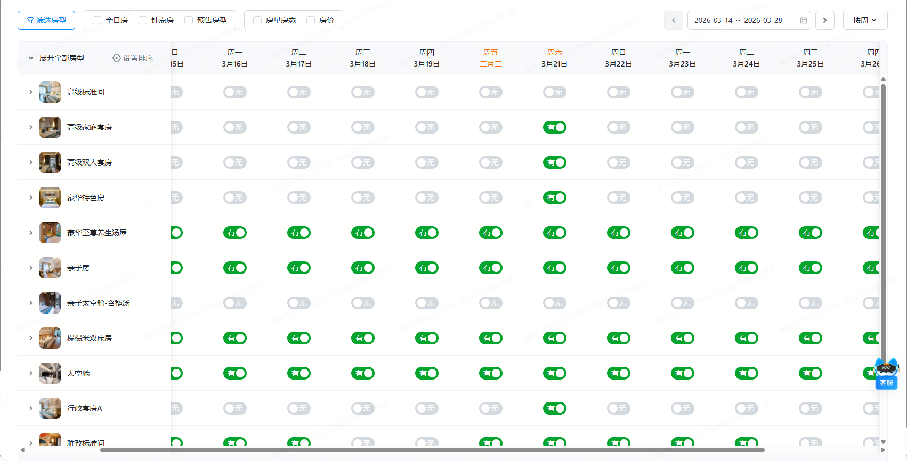The image size is (907, 461).
Task: Open the 客服 customer service robot icon
Action: (x=886, y=374)
